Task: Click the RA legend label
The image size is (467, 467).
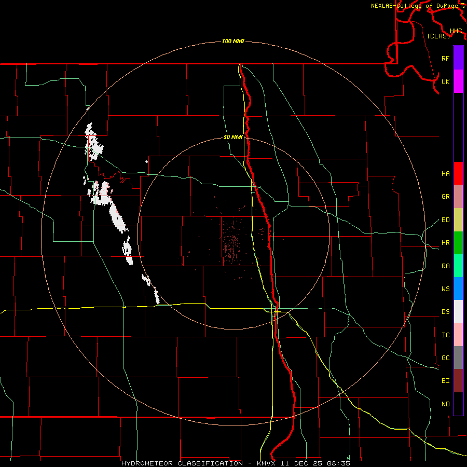Action: point(445,266)
